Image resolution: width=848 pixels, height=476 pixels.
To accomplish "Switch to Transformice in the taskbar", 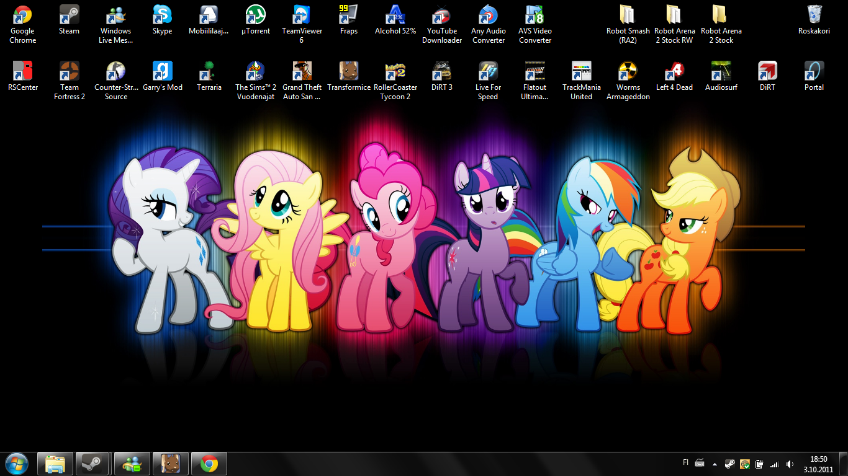I will pos(170,464).
